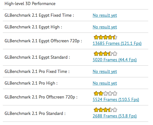Open 13685 Frames (121.1 Fps) result

(x=117, y=43)
